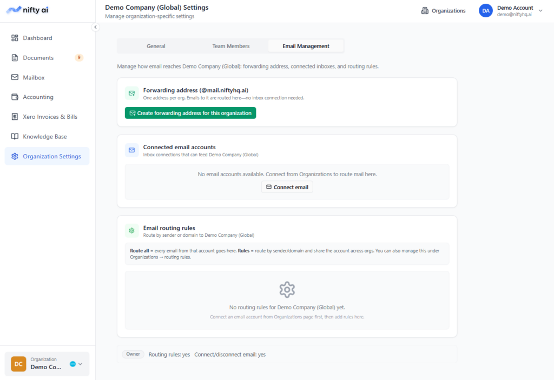Click the Owner role badge
The height and width of the screenshot is (380, 554).
coord(133,354)
